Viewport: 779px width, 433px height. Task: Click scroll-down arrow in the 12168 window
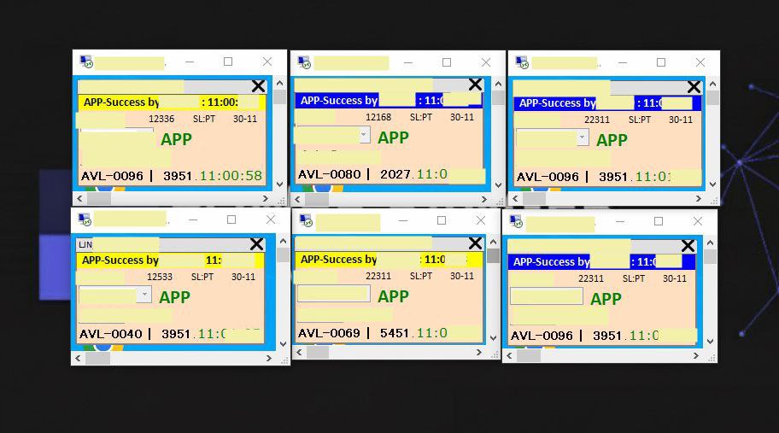tap(498, 185)
